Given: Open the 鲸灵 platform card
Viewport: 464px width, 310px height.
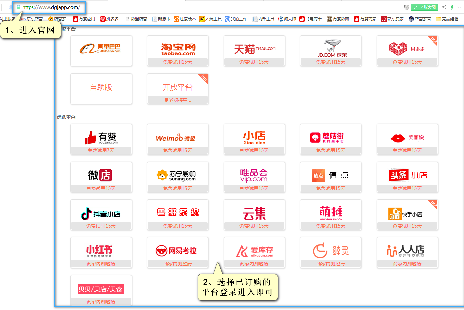Looking at the screenshot, I should click(x=331, y=253).
